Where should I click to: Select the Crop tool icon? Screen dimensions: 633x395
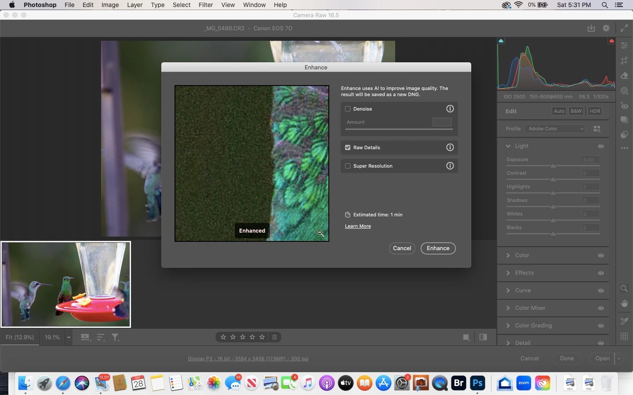[624, 61]
